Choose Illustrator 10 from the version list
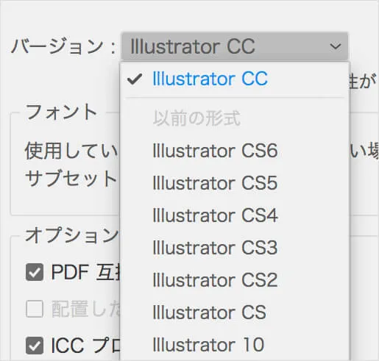The width and height of the screenshot is (379, 361). pyautogui.click(x=235, y=345)
